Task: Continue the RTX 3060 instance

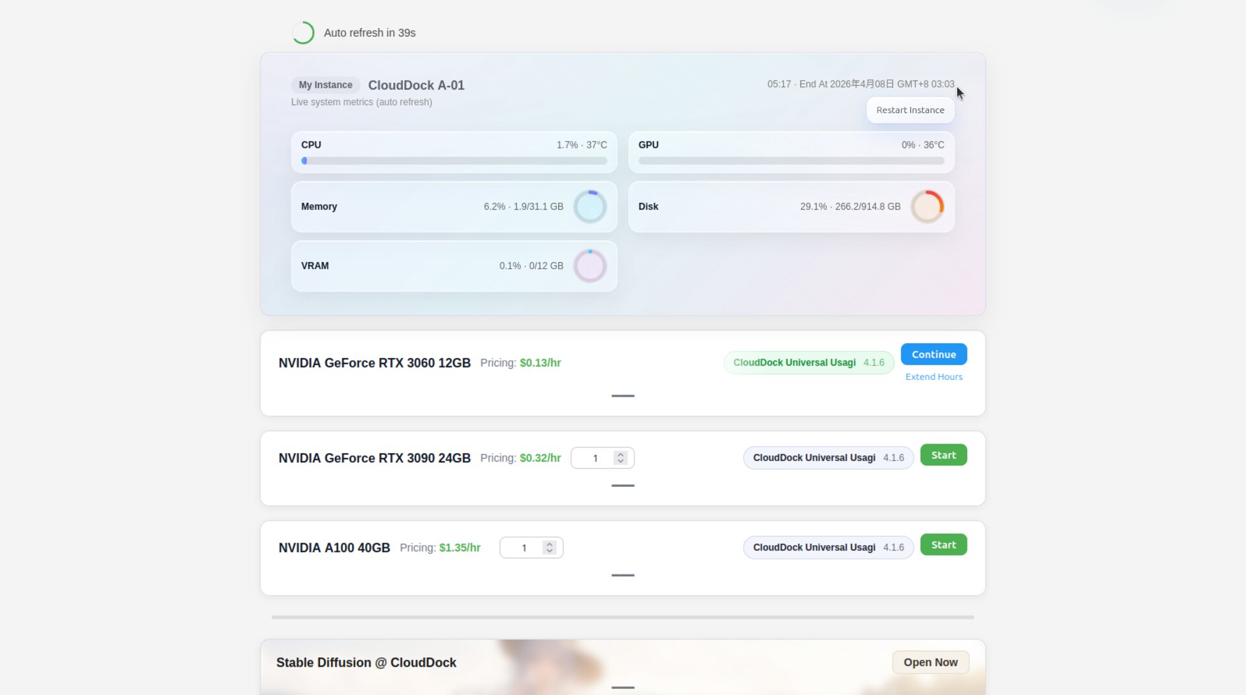Action: coord(934,354)
